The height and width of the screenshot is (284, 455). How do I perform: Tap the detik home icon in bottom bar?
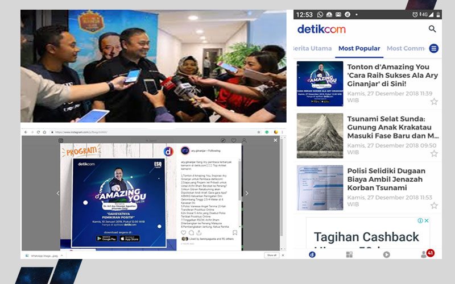pyautogui.click(x=312, y=254)
